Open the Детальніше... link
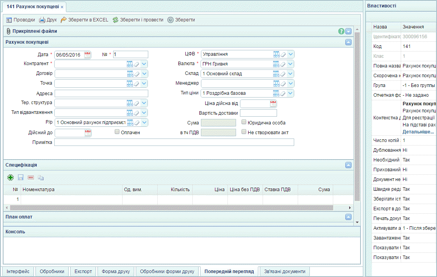The image size is (437, 277). (418, 131)
